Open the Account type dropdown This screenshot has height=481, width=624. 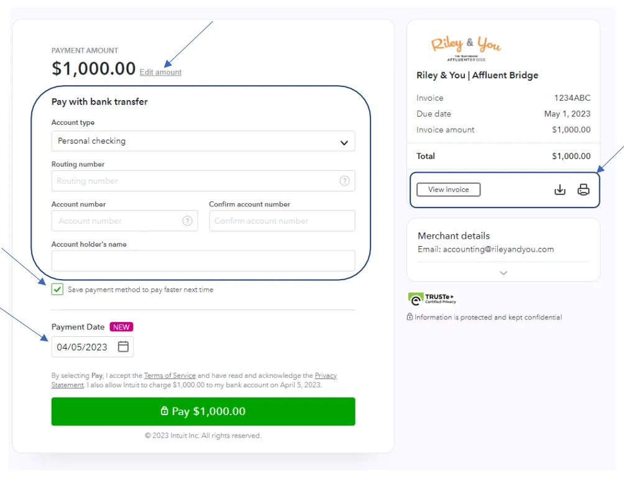point(203,141)
